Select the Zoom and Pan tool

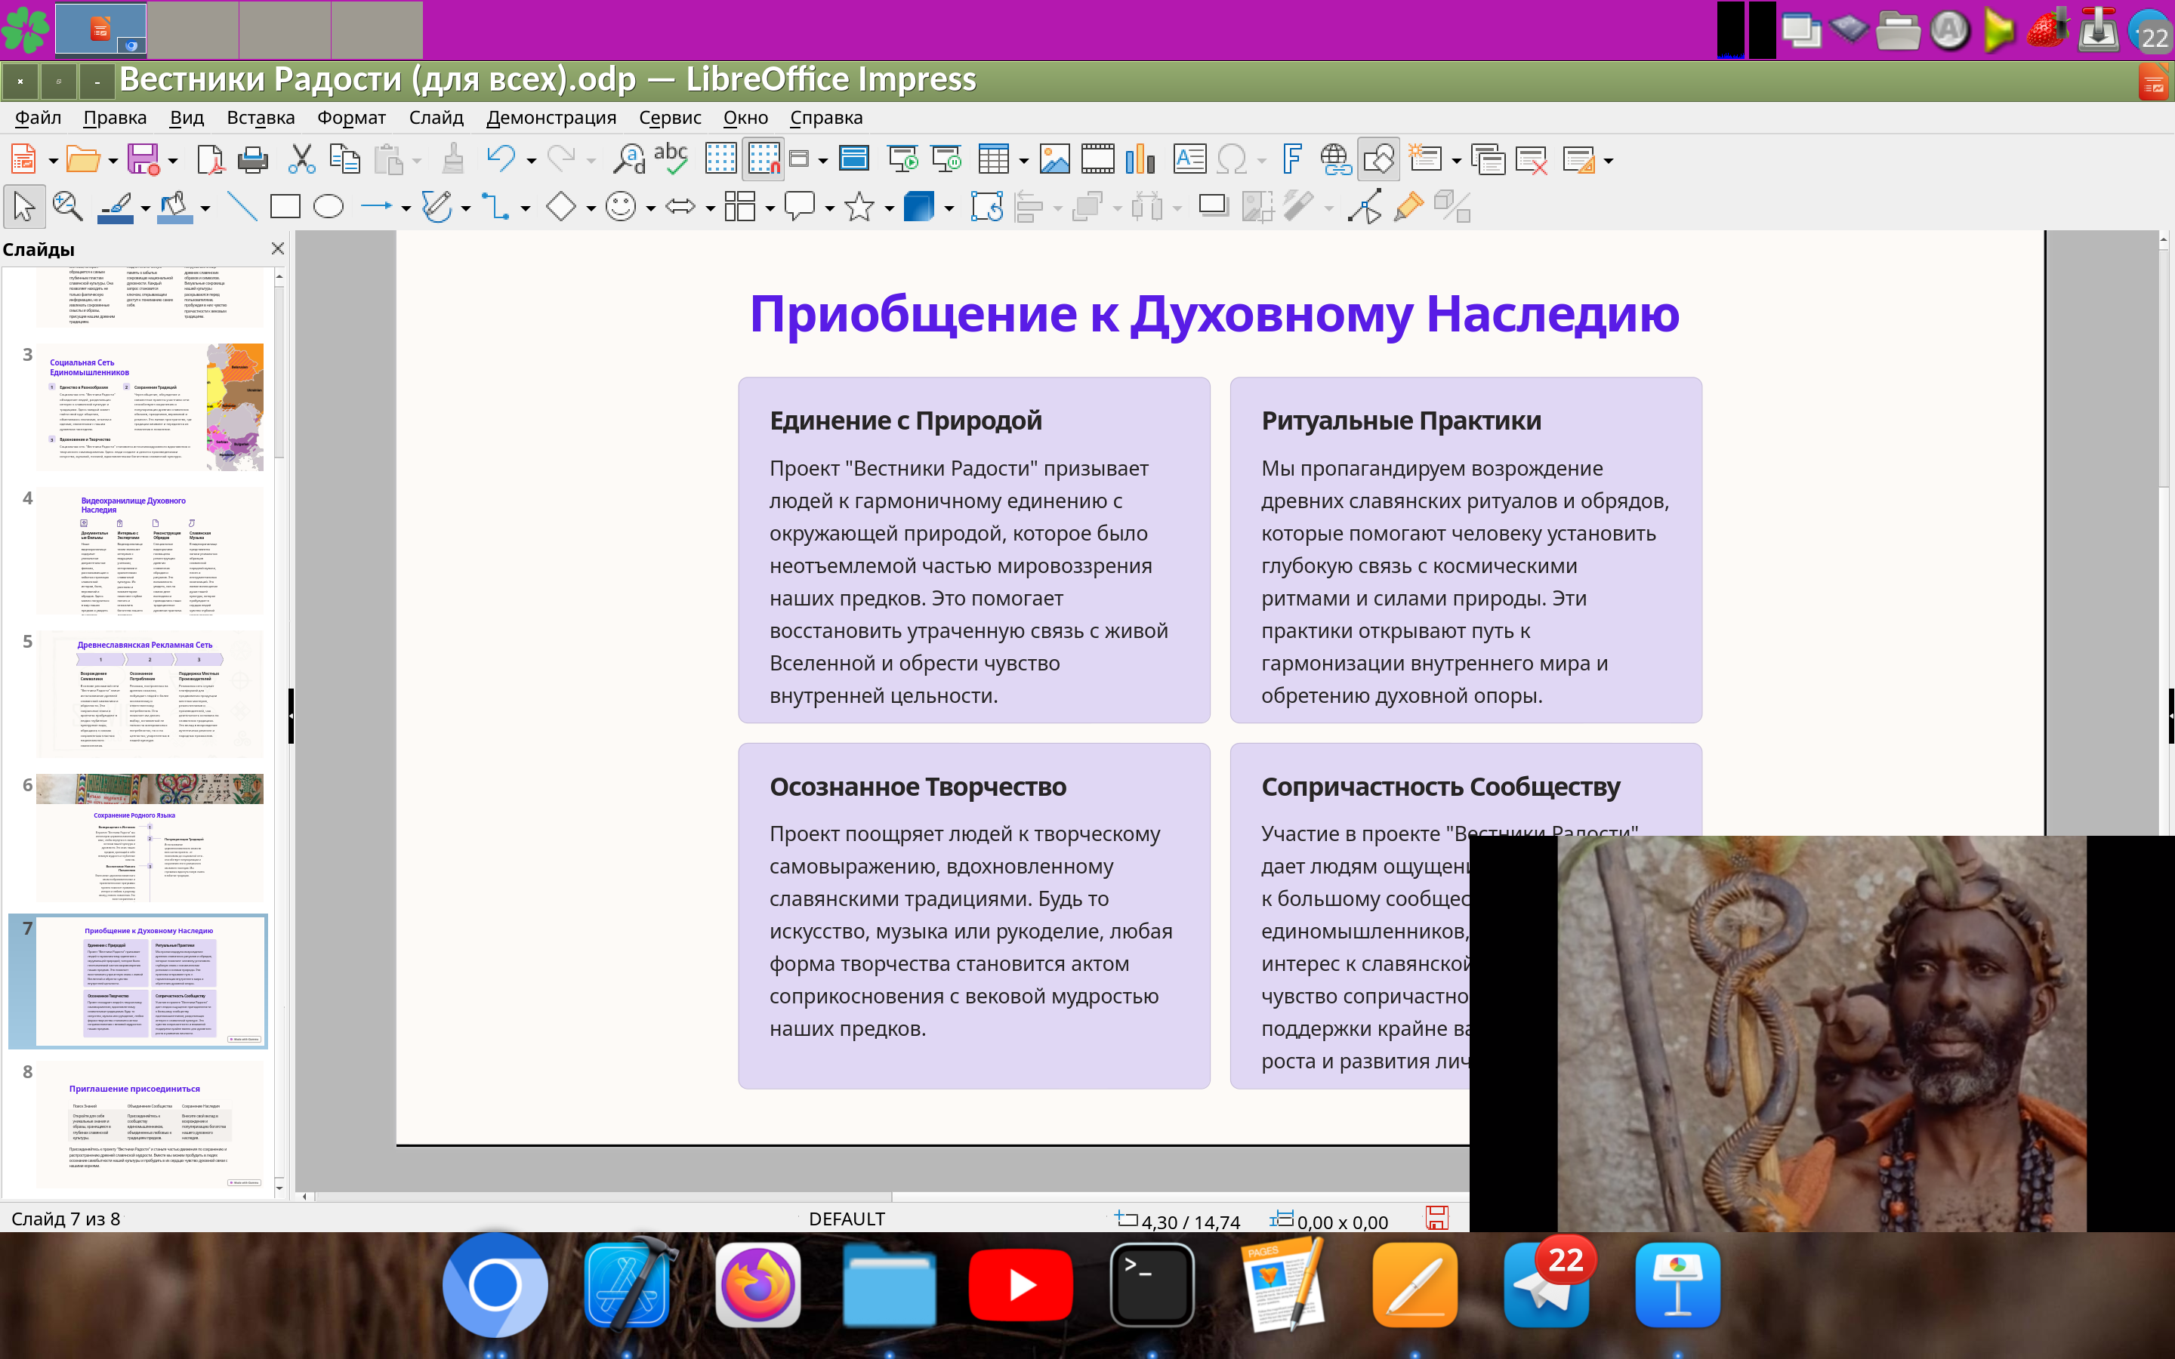point(67,207)
